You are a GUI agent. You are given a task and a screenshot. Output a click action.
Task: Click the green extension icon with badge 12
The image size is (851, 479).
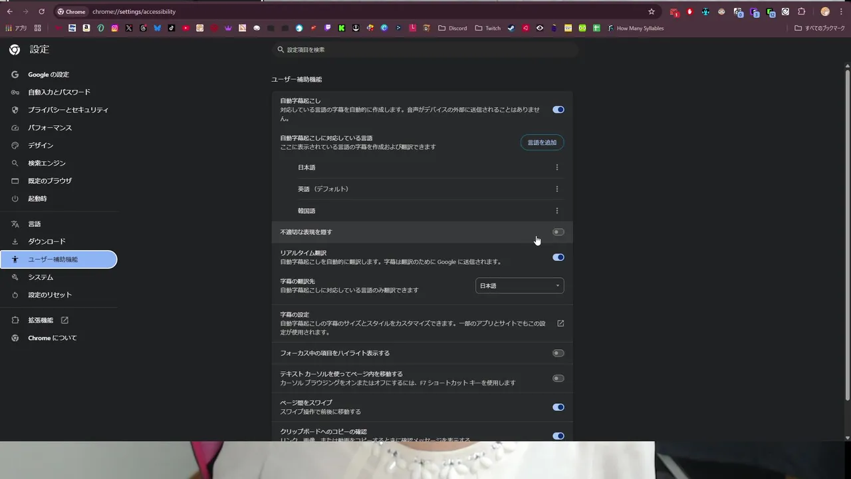coord(770,12)
